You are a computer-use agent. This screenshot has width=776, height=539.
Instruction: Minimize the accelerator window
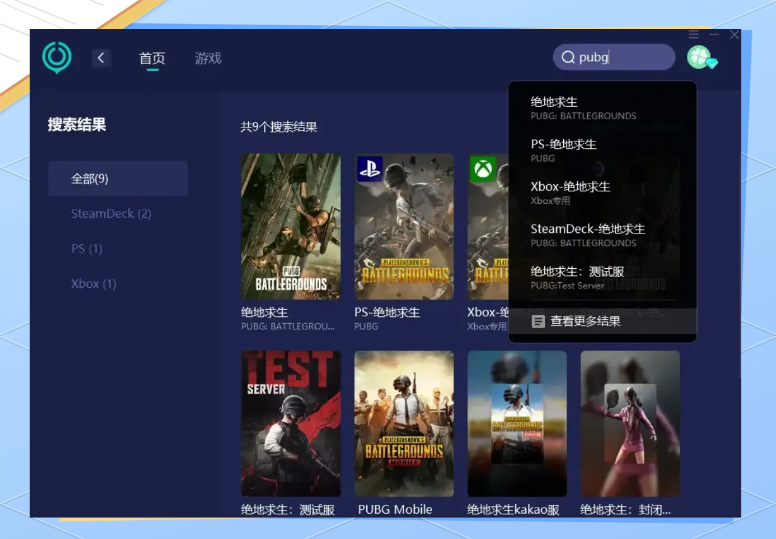tap(714, 34)
